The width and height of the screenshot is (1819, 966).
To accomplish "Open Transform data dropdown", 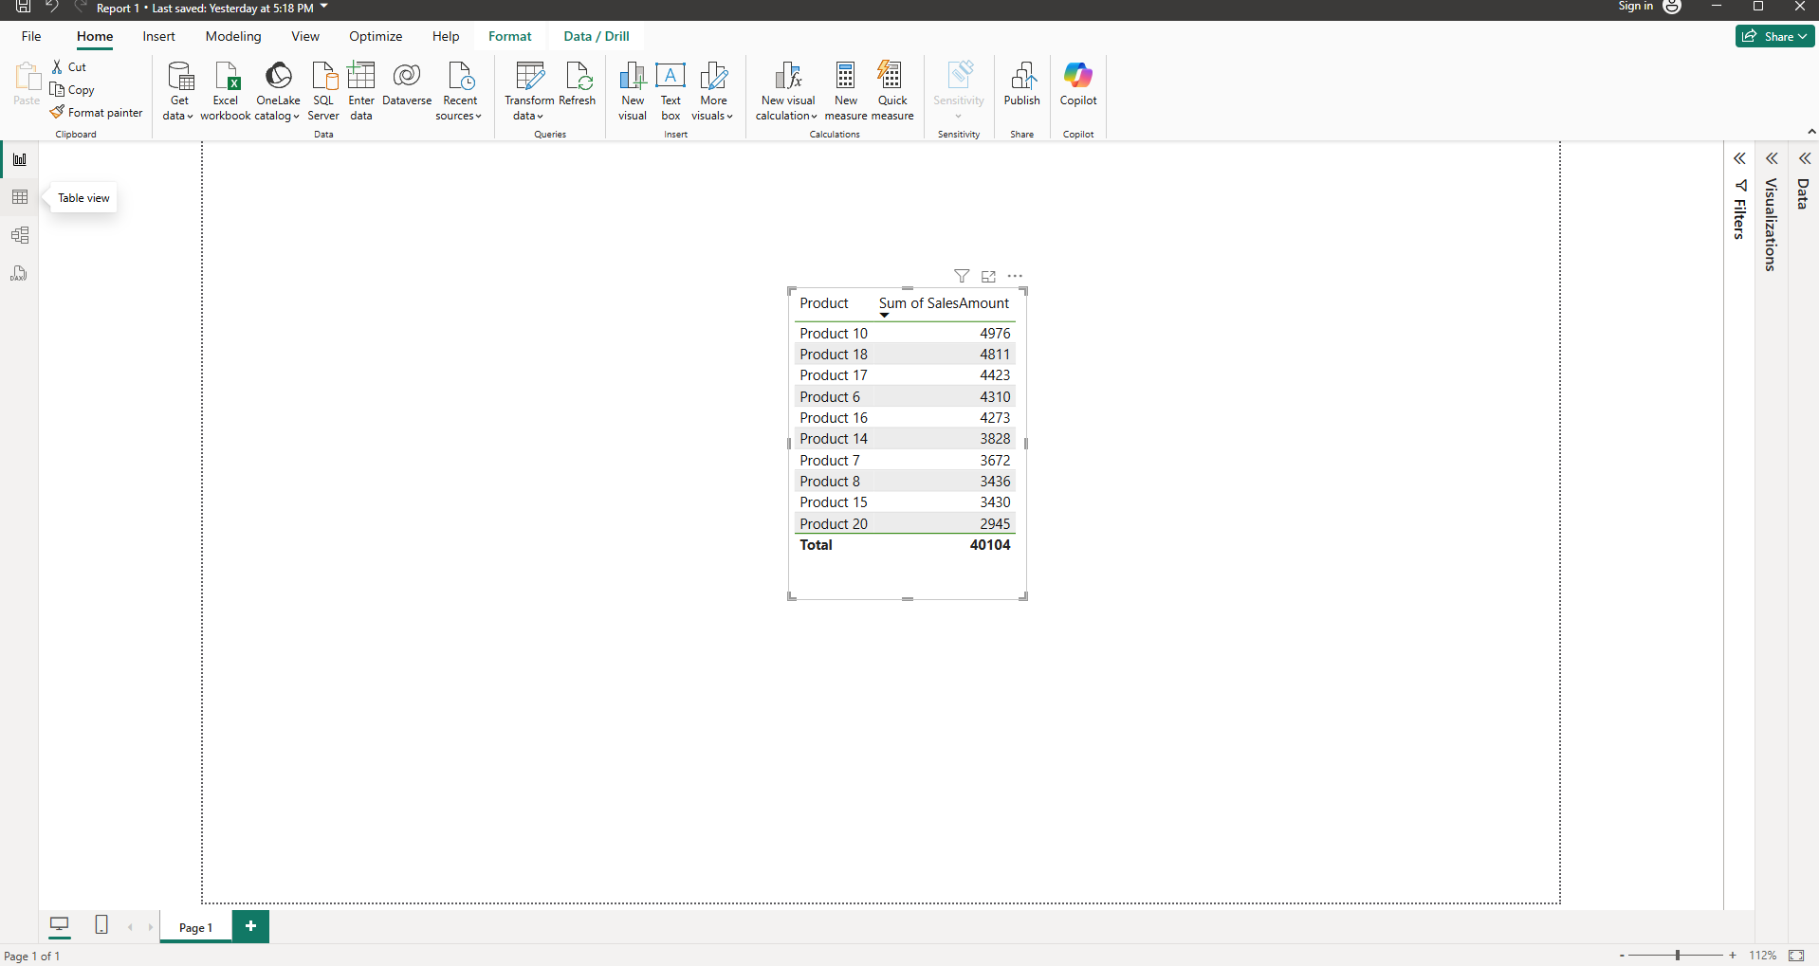I will coord(529,91).
